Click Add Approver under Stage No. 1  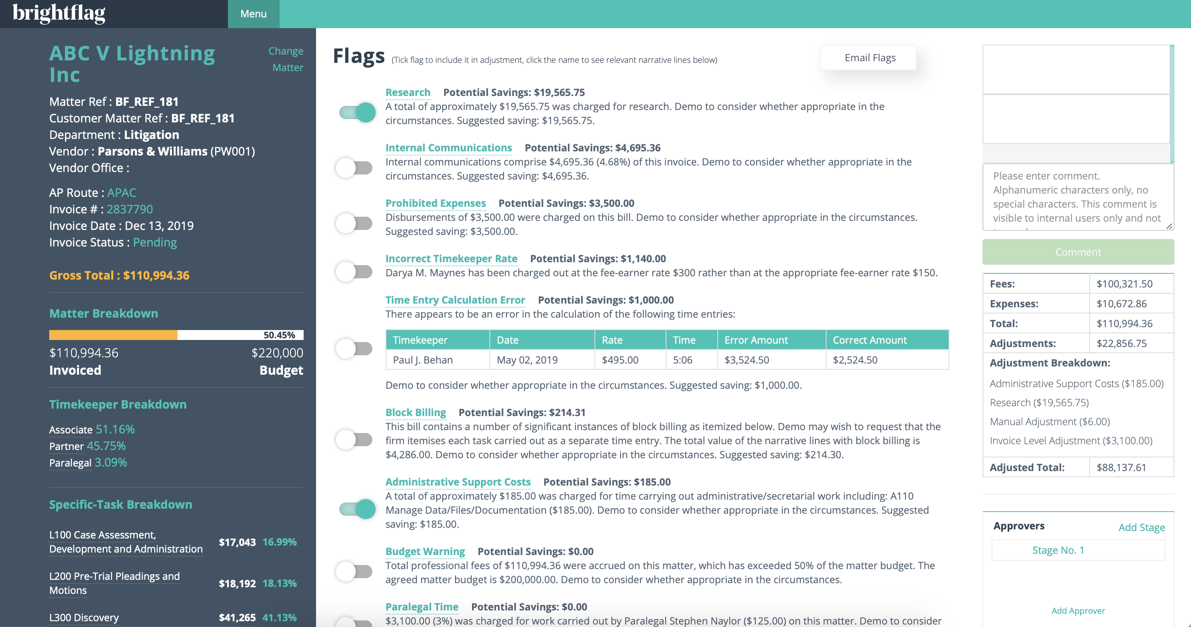pyautogui.click(x=1078, y=610)
